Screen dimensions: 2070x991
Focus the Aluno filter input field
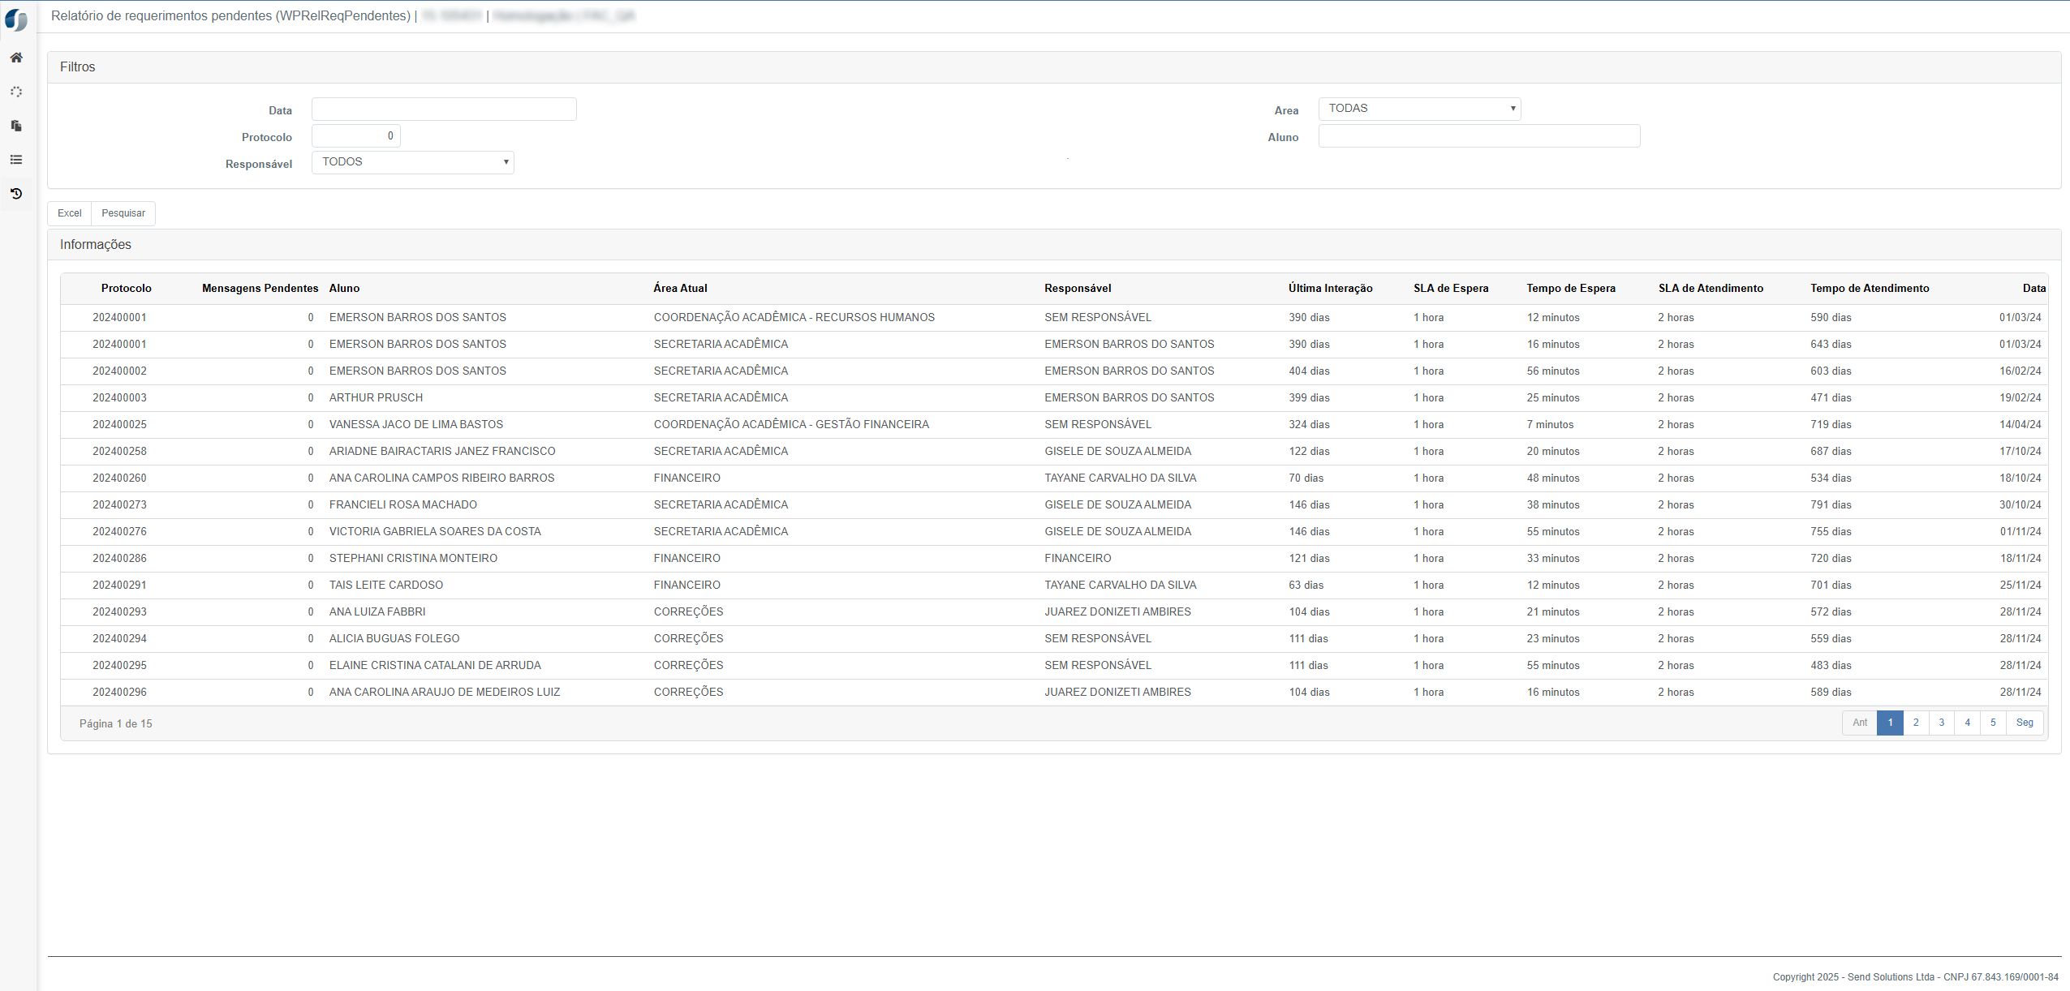[1479, 136]
